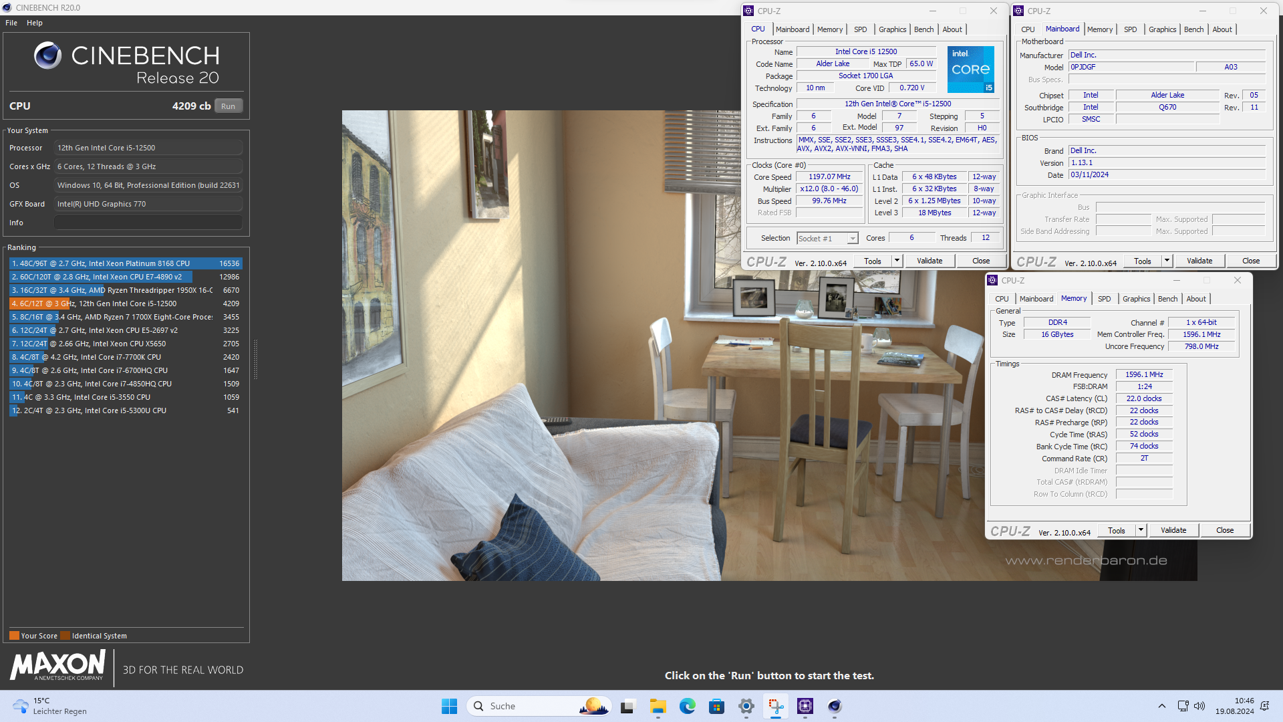
Task: Open Graphics tab in Memory CPU-Z window
Action: [x=1137, y=299]
